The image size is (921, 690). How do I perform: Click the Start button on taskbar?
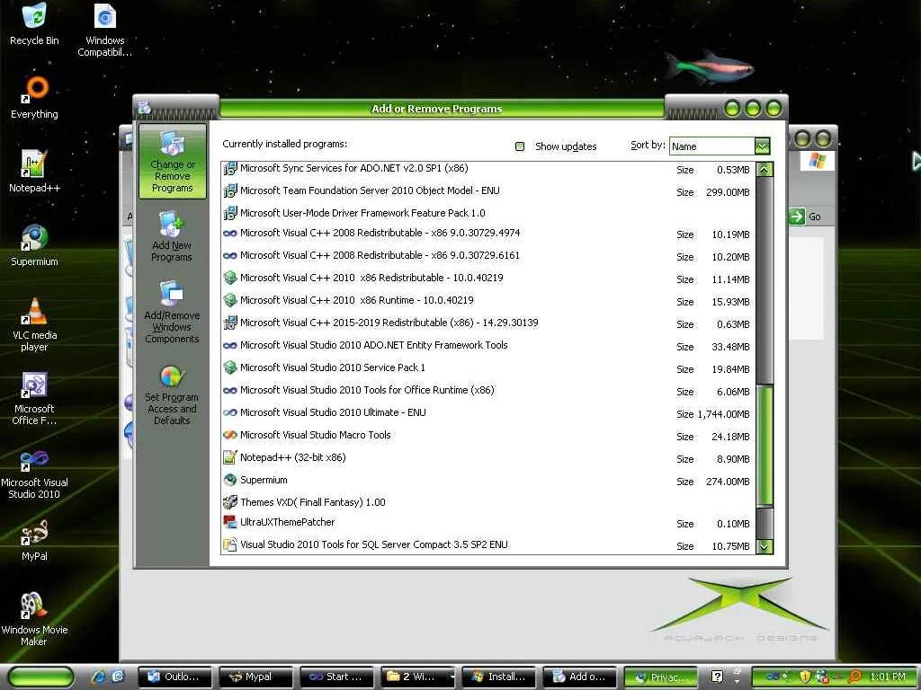click(41, 677)
